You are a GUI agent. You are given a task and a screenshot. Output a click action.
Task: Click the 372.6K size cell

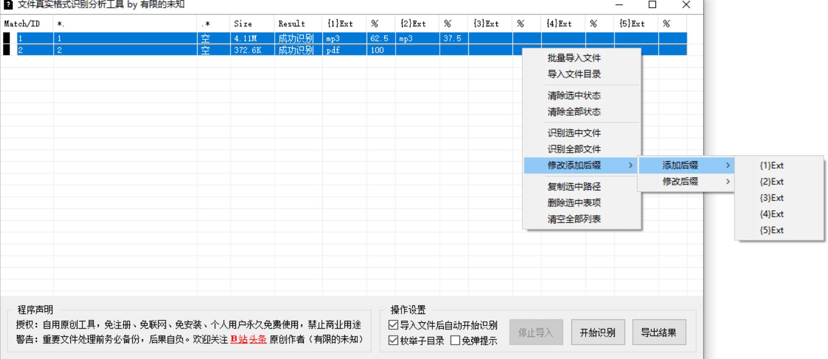(x=252, y=50)
